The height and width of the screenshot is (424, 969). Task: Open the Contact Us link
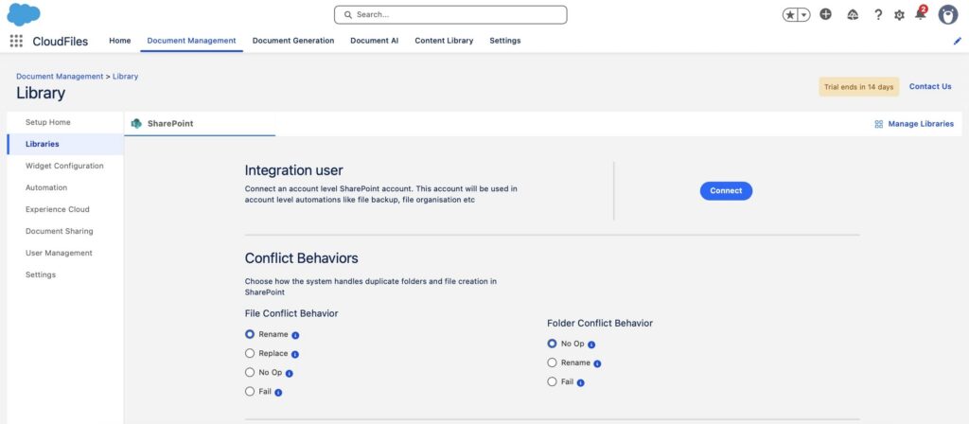click(x=930, y=86)
